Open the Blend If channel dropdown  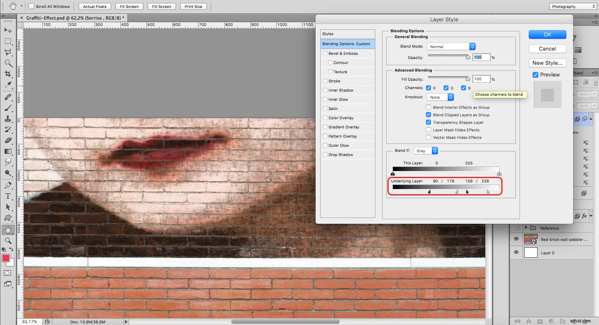(426, 150)
